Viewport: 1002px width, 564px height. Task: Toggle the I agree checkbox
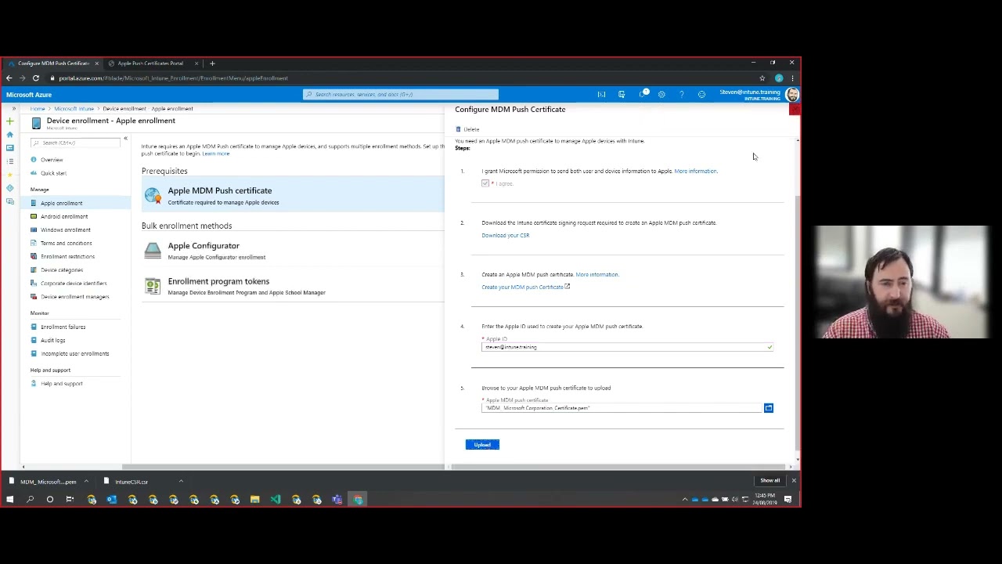point(485,183)
